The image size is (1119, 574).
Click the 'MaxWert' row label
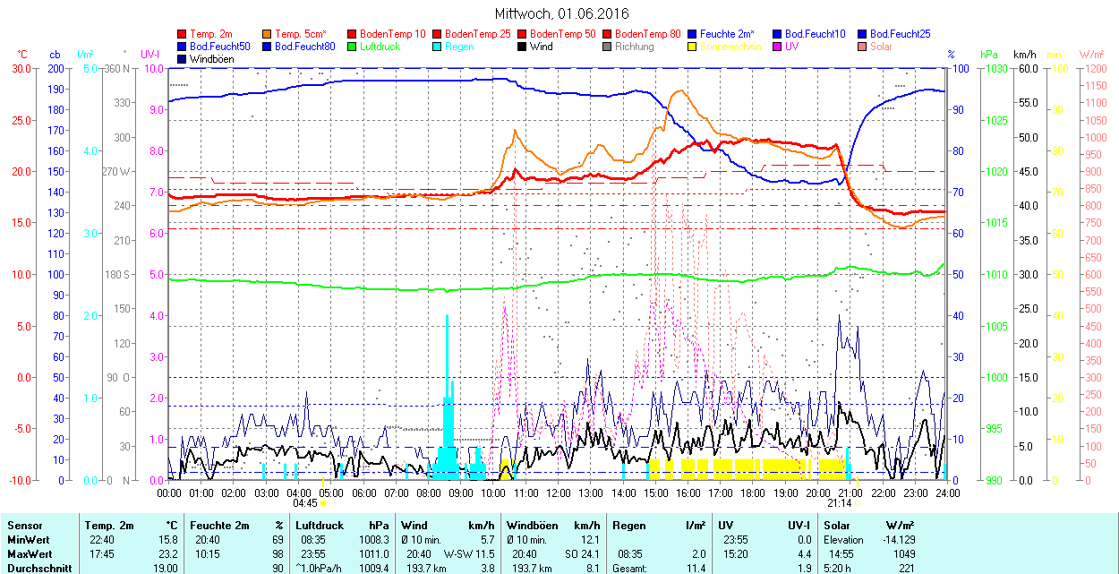(x=30, y=554)
